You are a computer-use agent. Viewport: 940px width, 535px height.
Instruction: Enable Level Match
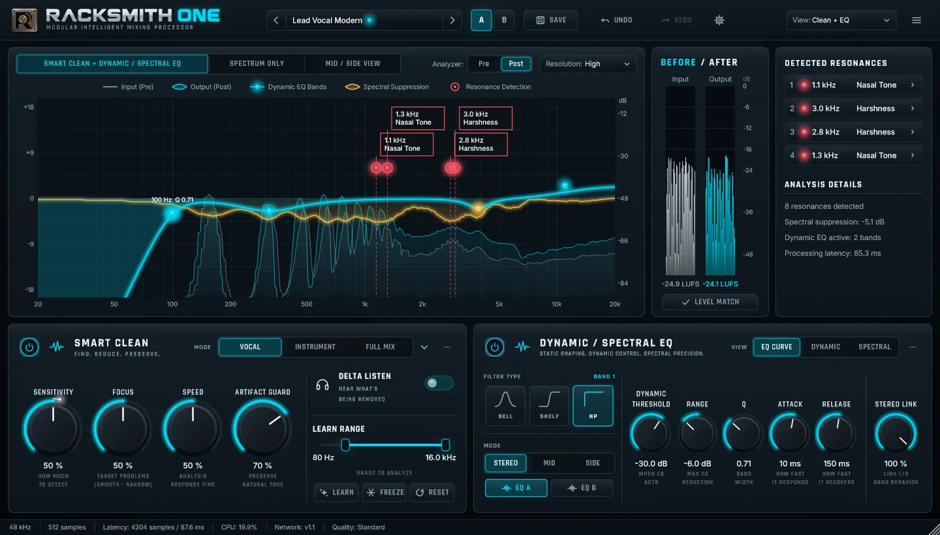(710, 302)
